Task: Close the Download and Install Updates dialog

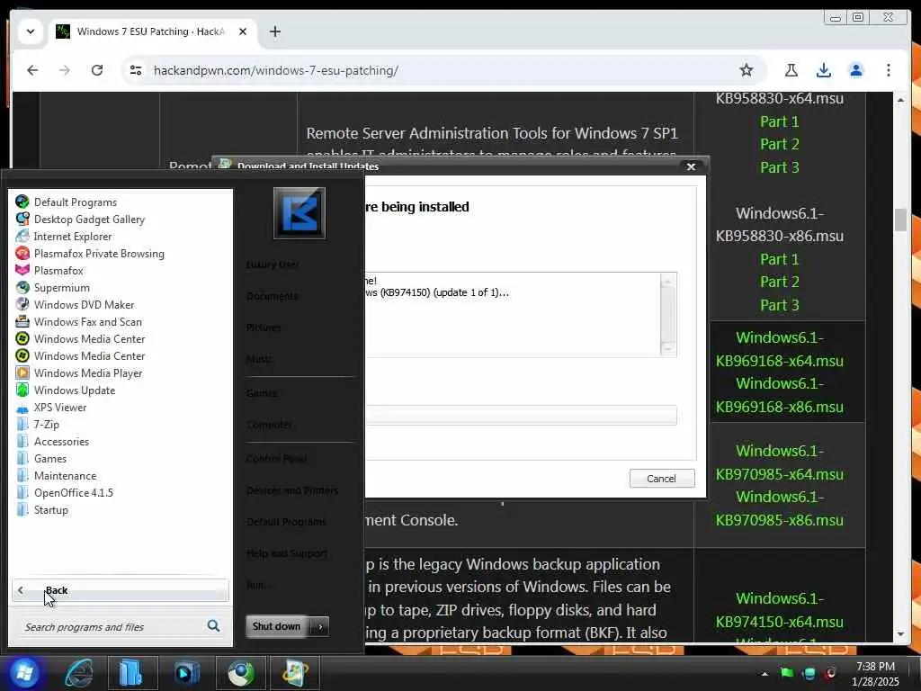Action: coord(692,166)
